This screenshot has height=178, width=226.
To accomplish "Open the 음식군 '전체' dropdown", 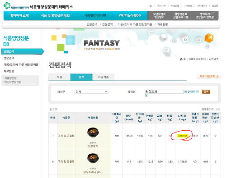I will (91, 91).
